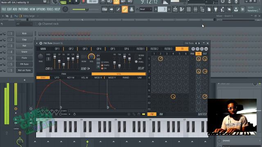This screenshot has width=262, height=147.
Task: Toggle the chorus CHR enable switch
Action: pyautogui.click(x=51, y=69)
